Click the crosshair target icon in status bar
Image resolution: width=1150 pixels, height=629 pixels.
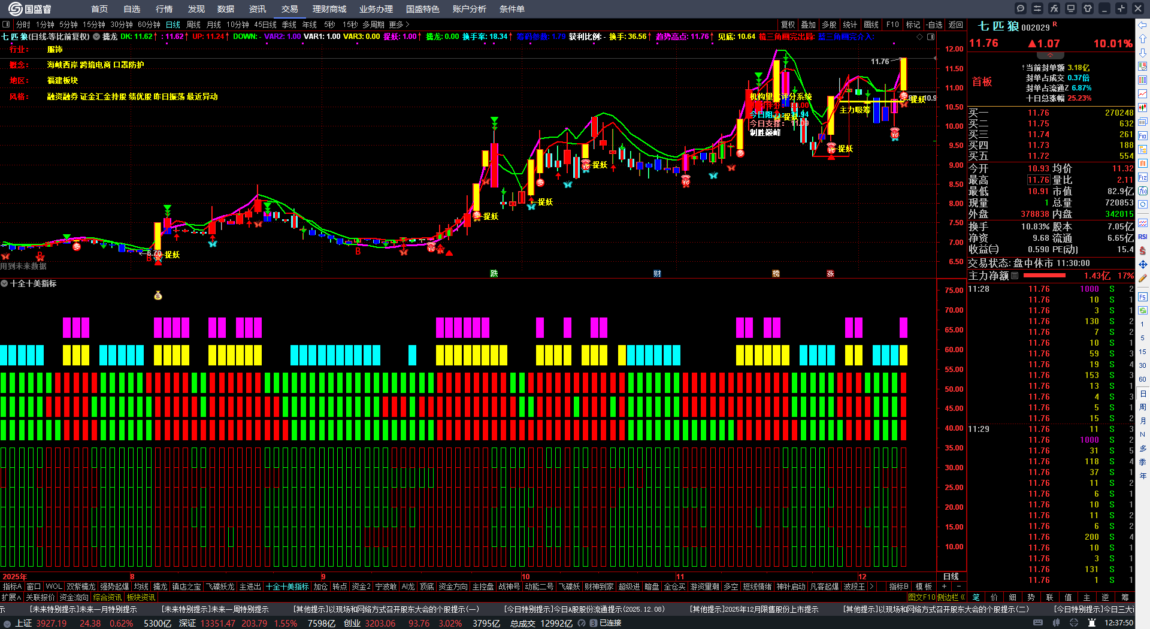pos(1074,623)
